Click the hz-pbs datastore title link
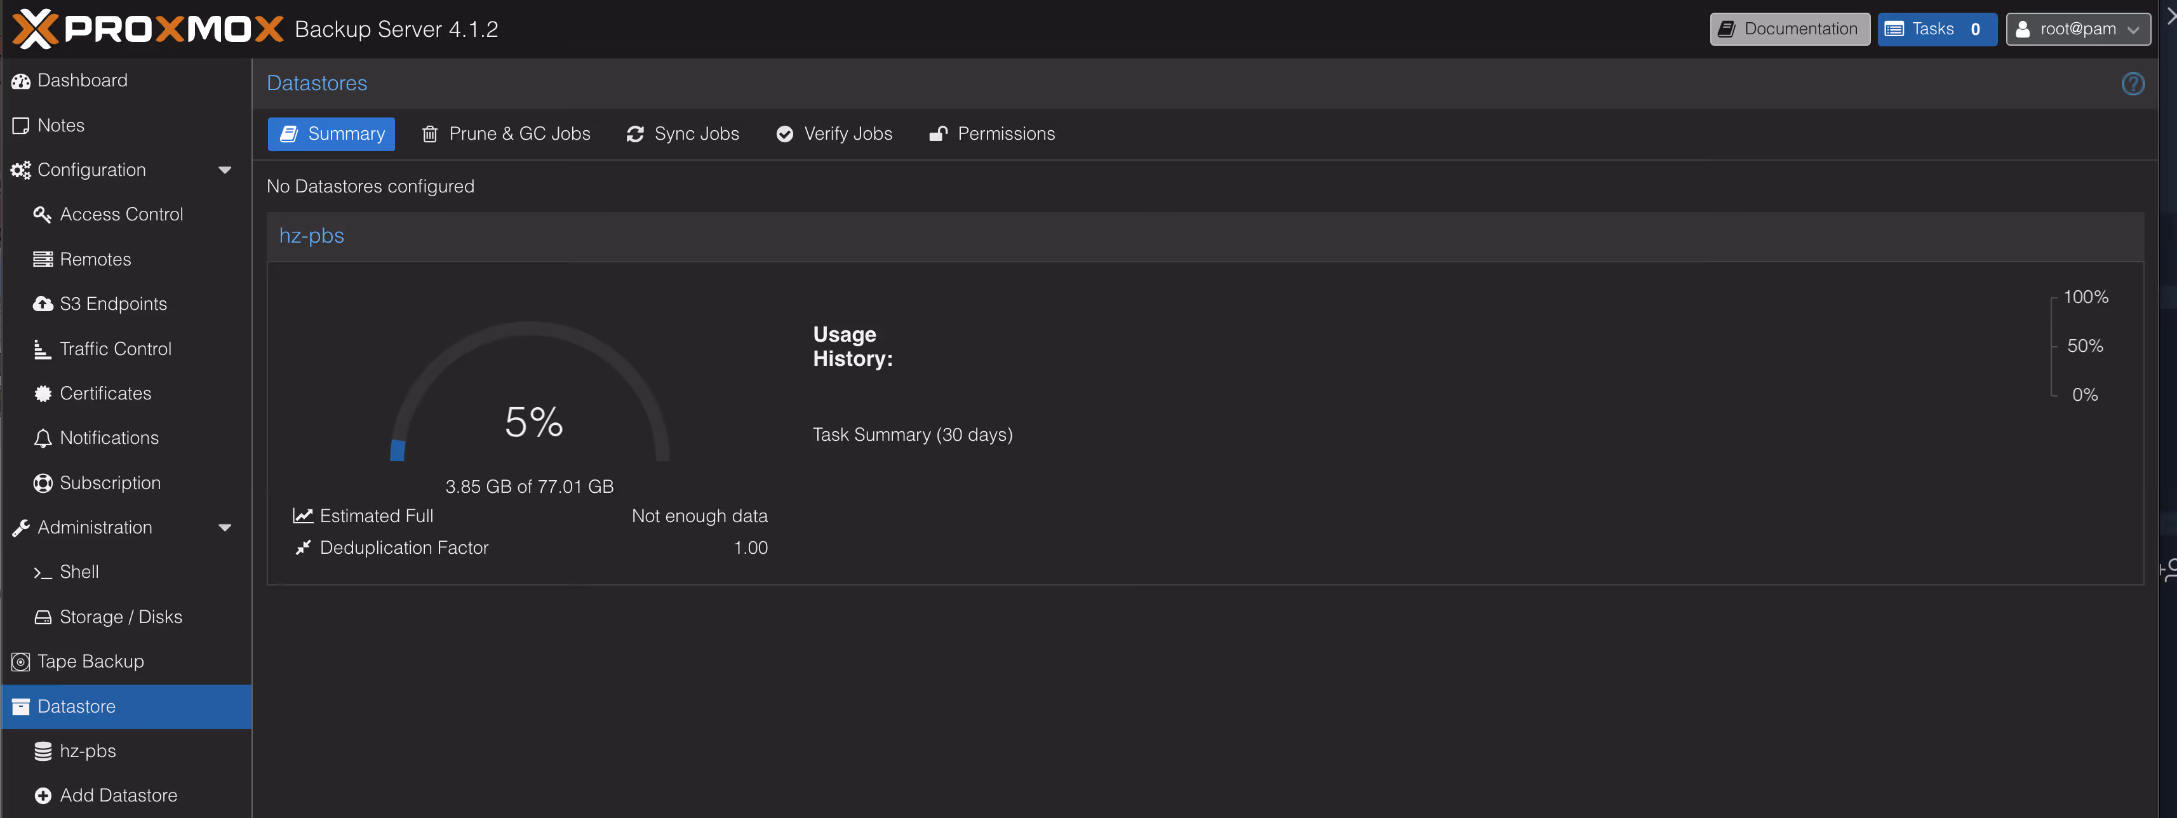Image resolution: width=2177 pixels, height=818 pixels. 311,236
